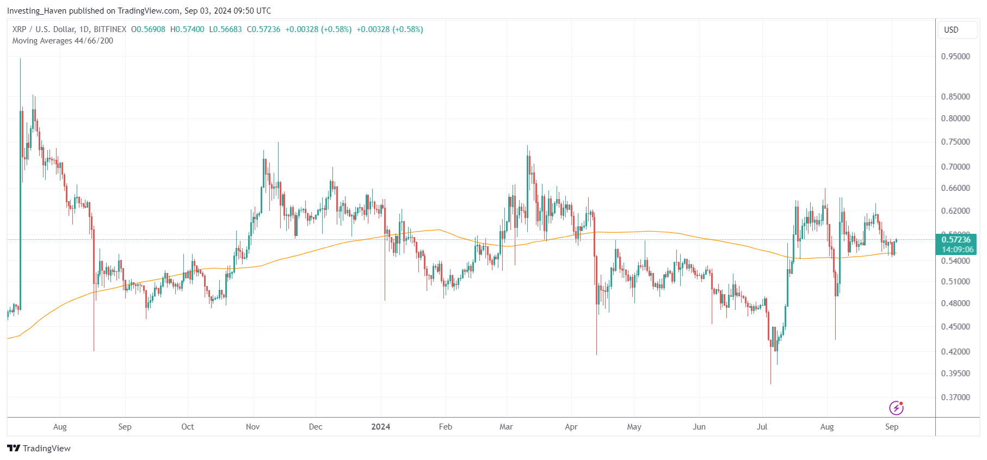Click the 0.66000 price axis label

click(955, 188)
